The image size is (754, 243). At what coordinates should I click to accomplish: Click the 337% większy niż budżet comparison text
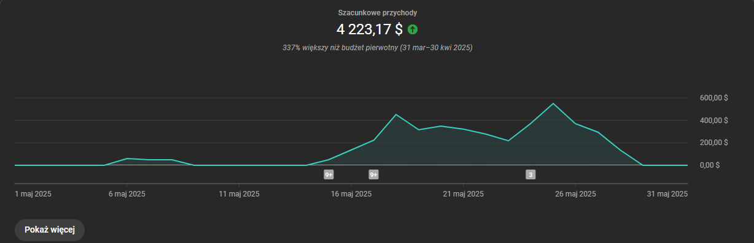[x=377, y=48]
